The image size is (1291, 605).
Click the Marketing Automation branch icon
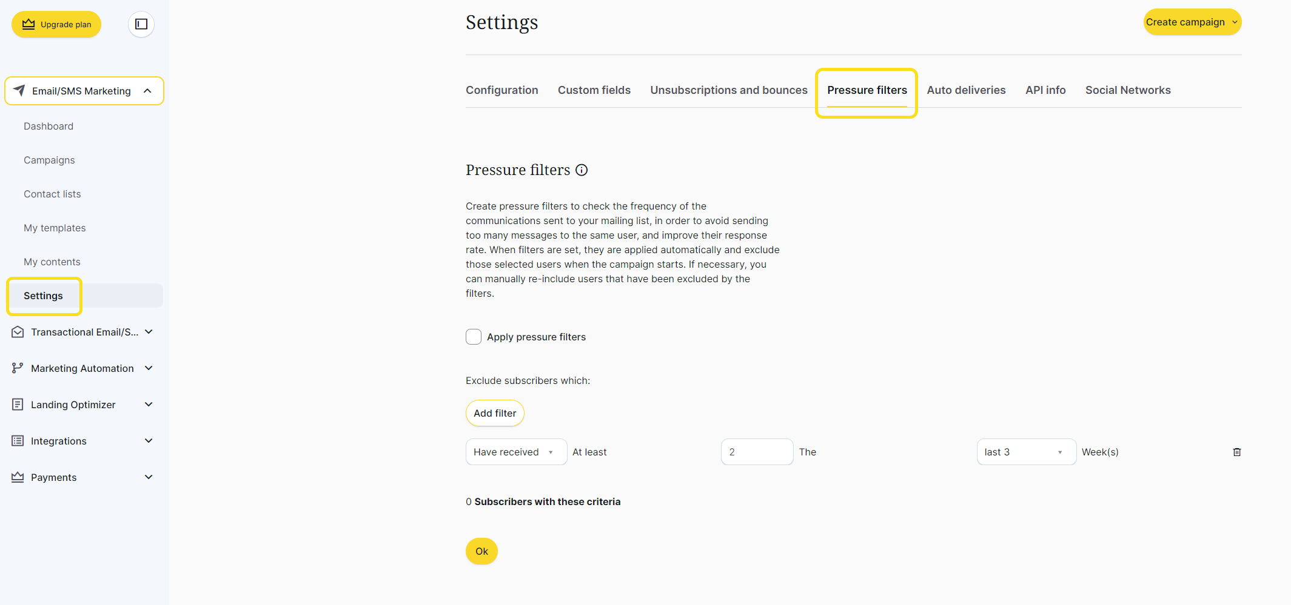tap(18, 368)
